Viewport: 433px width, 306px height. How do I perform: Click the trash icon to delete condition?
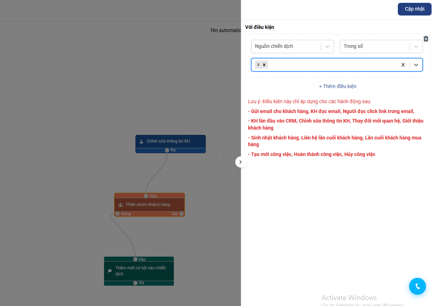coord(426,39)
